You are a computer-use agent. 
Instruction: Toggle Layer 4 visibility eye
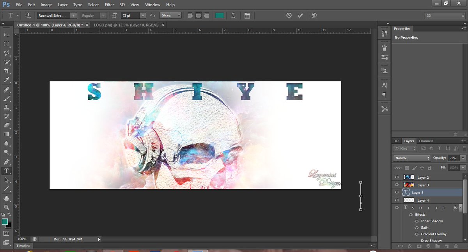click(397, 200)
